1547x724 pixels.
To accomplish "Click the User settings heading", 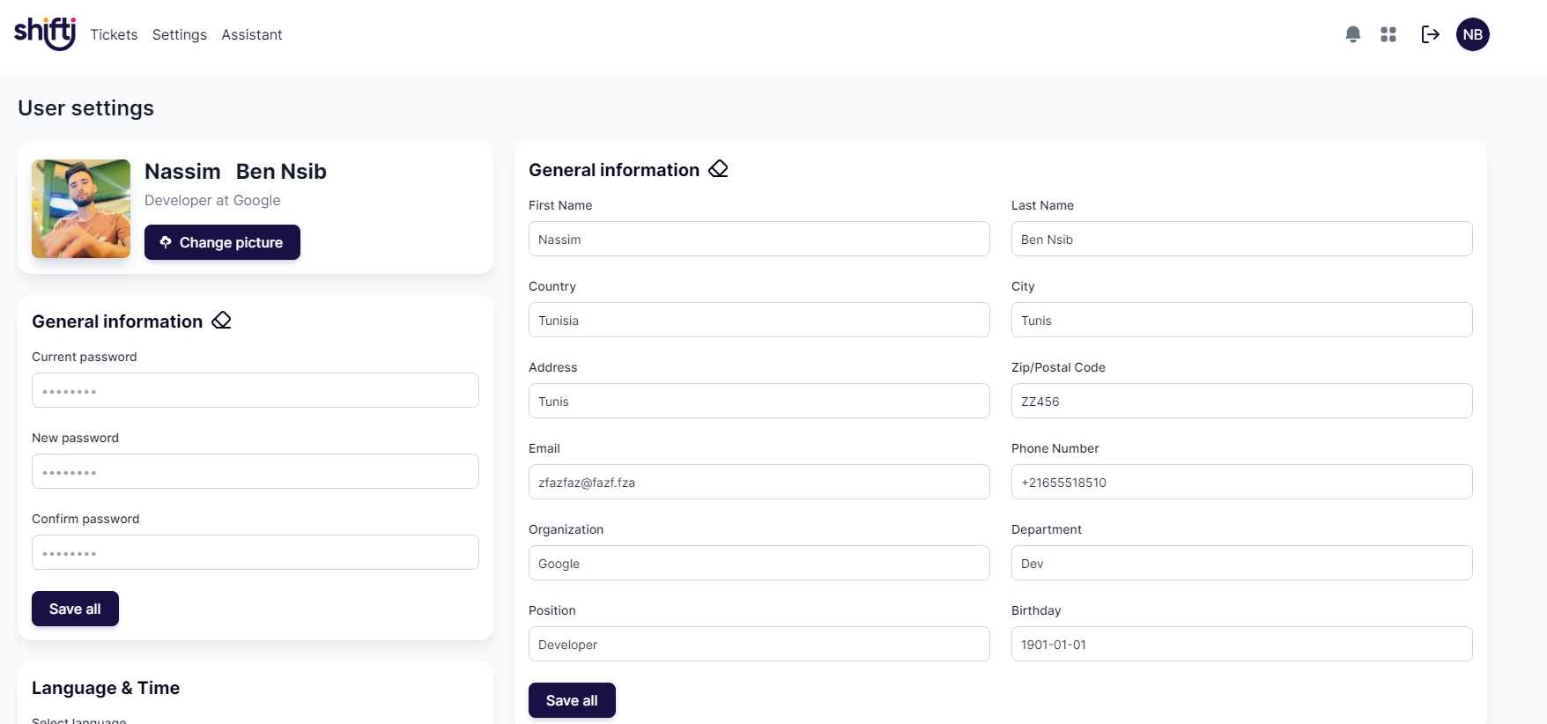I will (85, 108).
